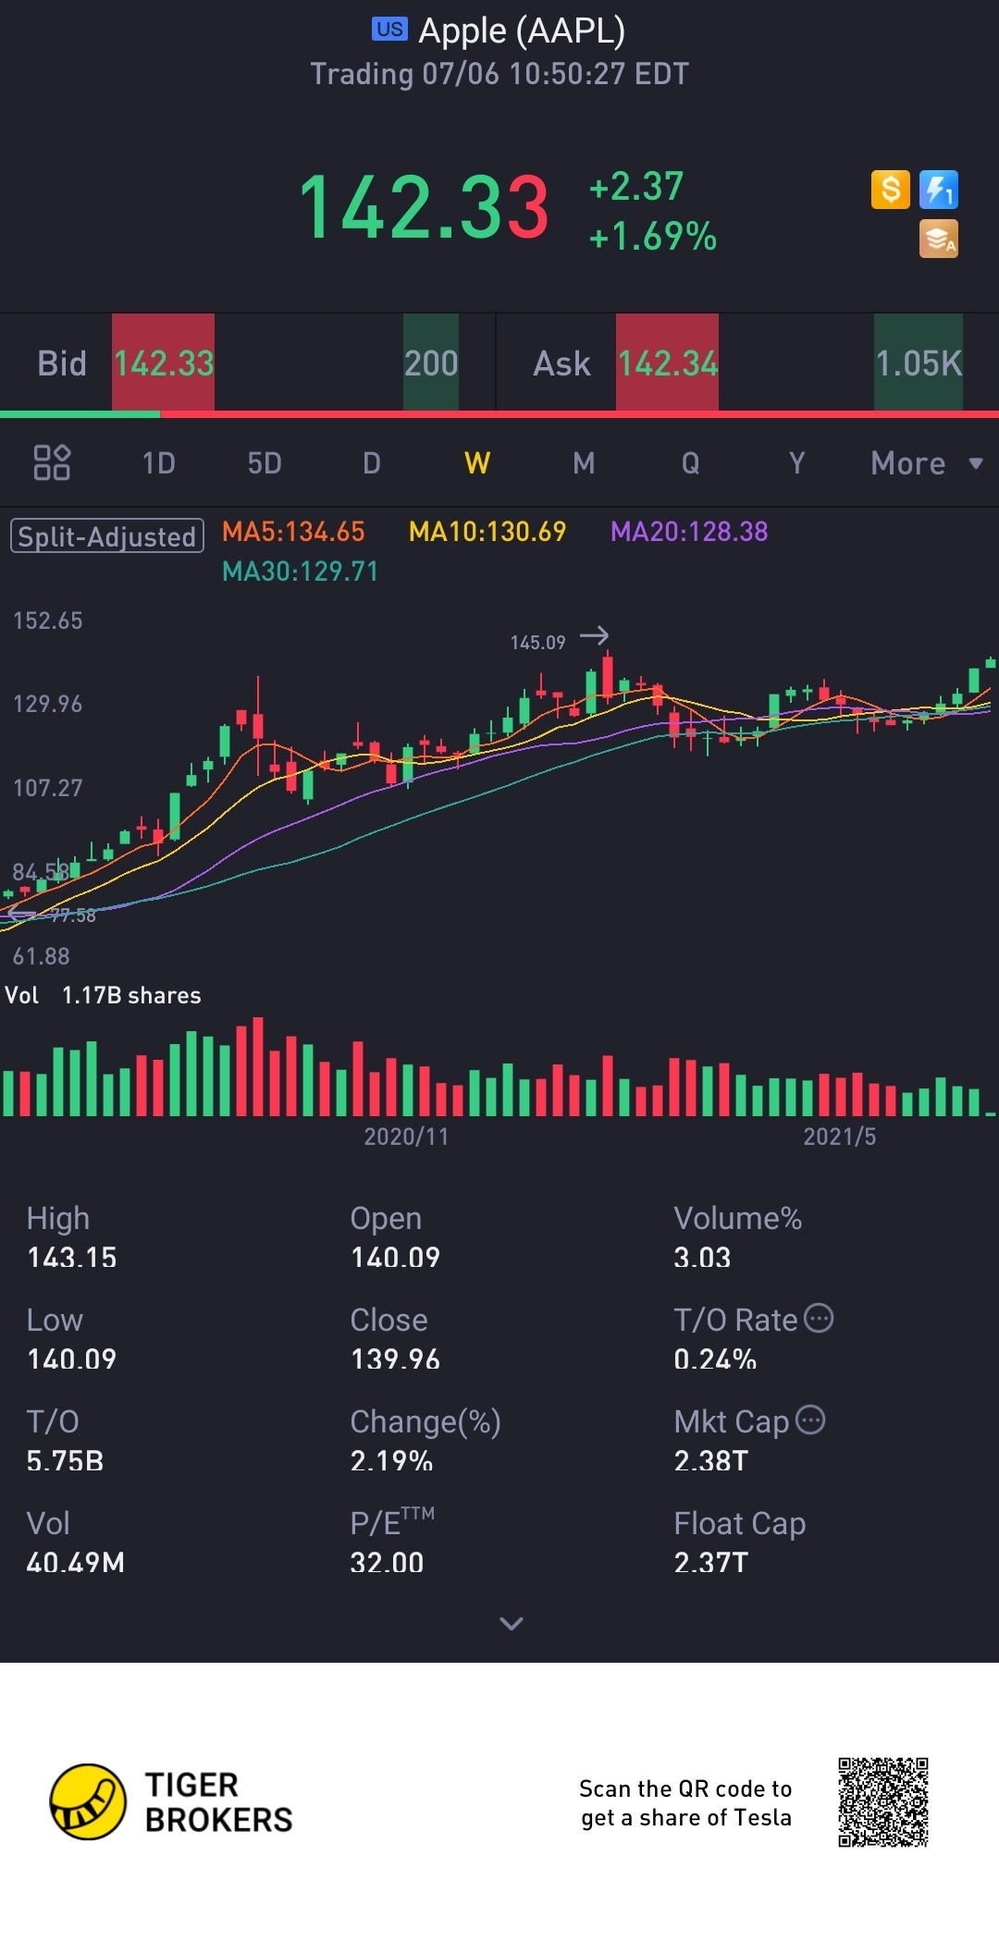Tap the US market flag badge
999x1942 pixels.
point(389,30)
